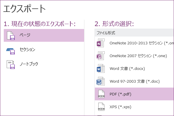Click the Word 文書 docx icon
Image resolution: width=174 pixels, height=116 pixels.
coord(101,68)
